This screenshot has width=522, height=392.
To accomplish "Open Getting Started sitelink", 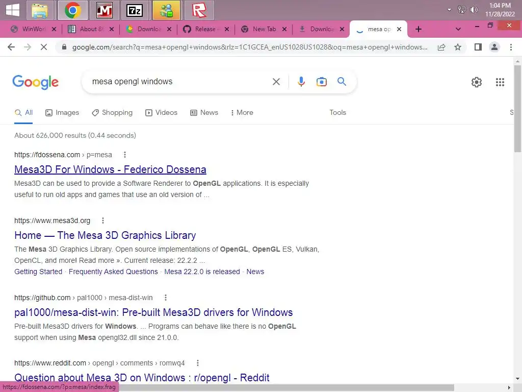I will [38, 272].
